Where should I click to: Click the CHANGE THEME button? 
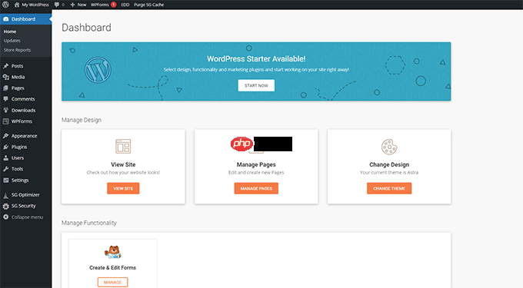click(x=389, y=188)
